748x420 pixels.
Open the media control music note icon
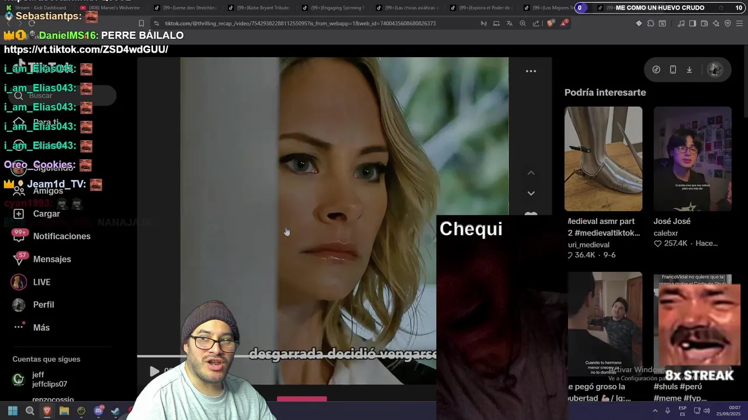(x=681, y=23)
